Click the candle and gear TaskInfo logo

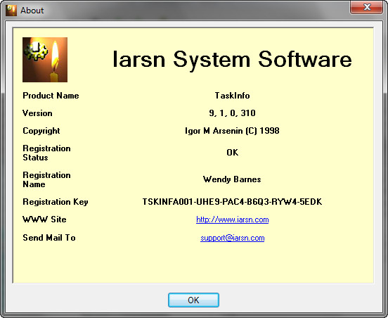pos(45,60)
